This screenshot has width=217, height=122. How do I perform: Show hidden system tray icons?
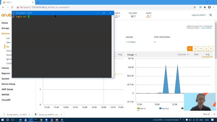(183, 120)
